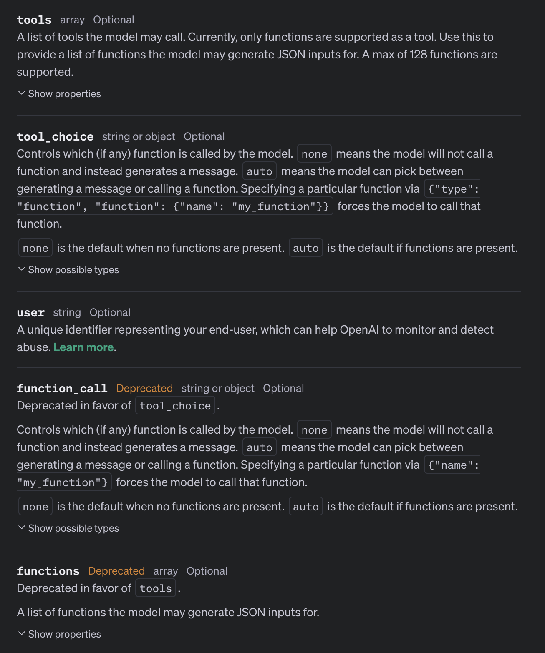
Task: Click the functions parameter heading
Action: pyautogui.click(x=48, y=571)
